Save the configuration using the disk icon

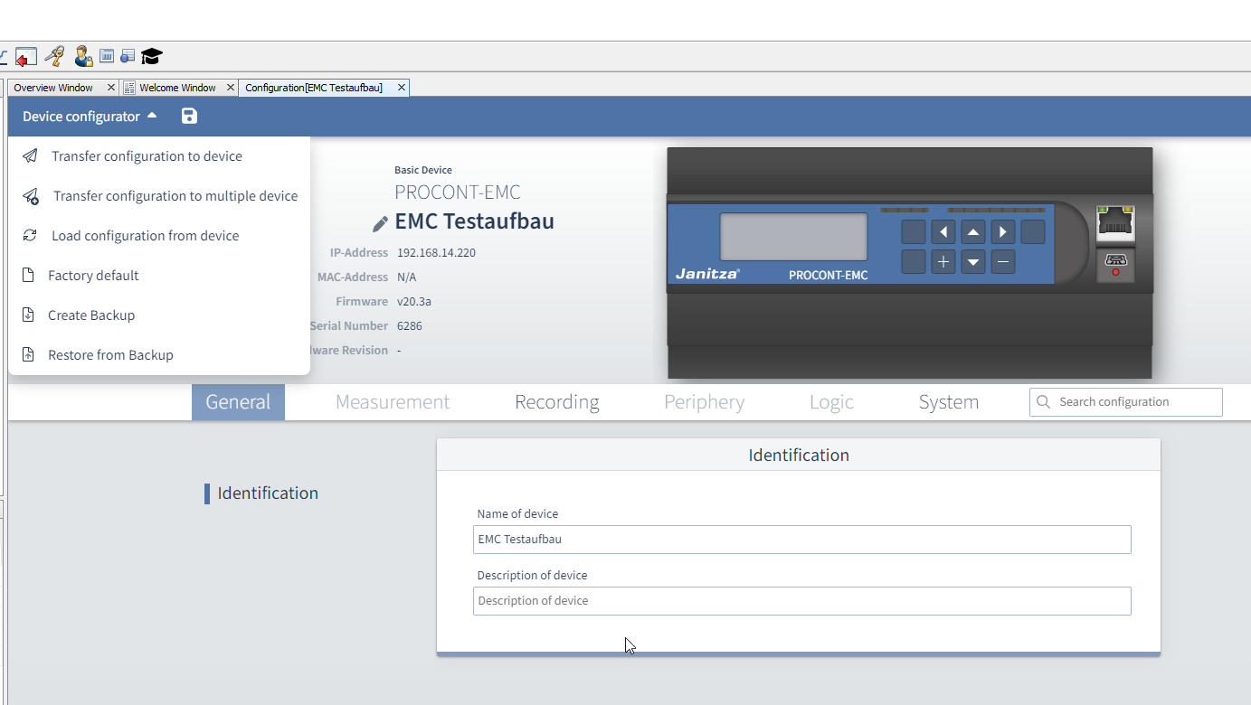[188, 116]
